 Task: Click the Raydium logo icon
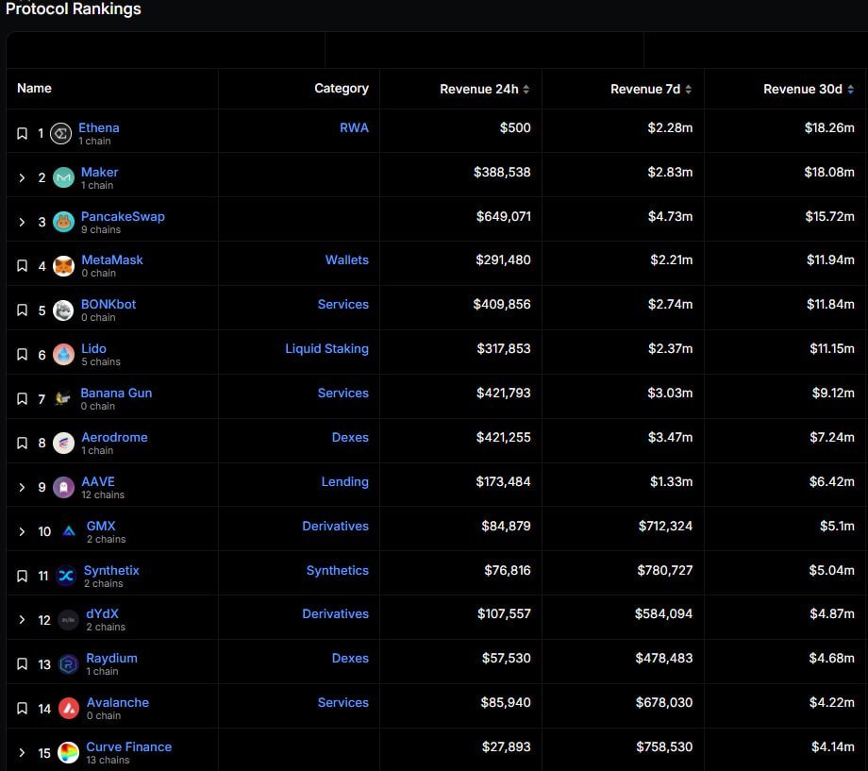click(69, 664)
